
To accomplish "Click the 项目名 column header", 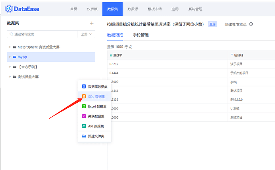I will [251, 55].
